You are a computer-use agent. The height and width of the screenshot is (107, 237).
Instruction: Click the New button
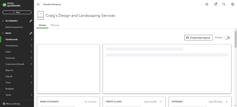click(17, 12)
